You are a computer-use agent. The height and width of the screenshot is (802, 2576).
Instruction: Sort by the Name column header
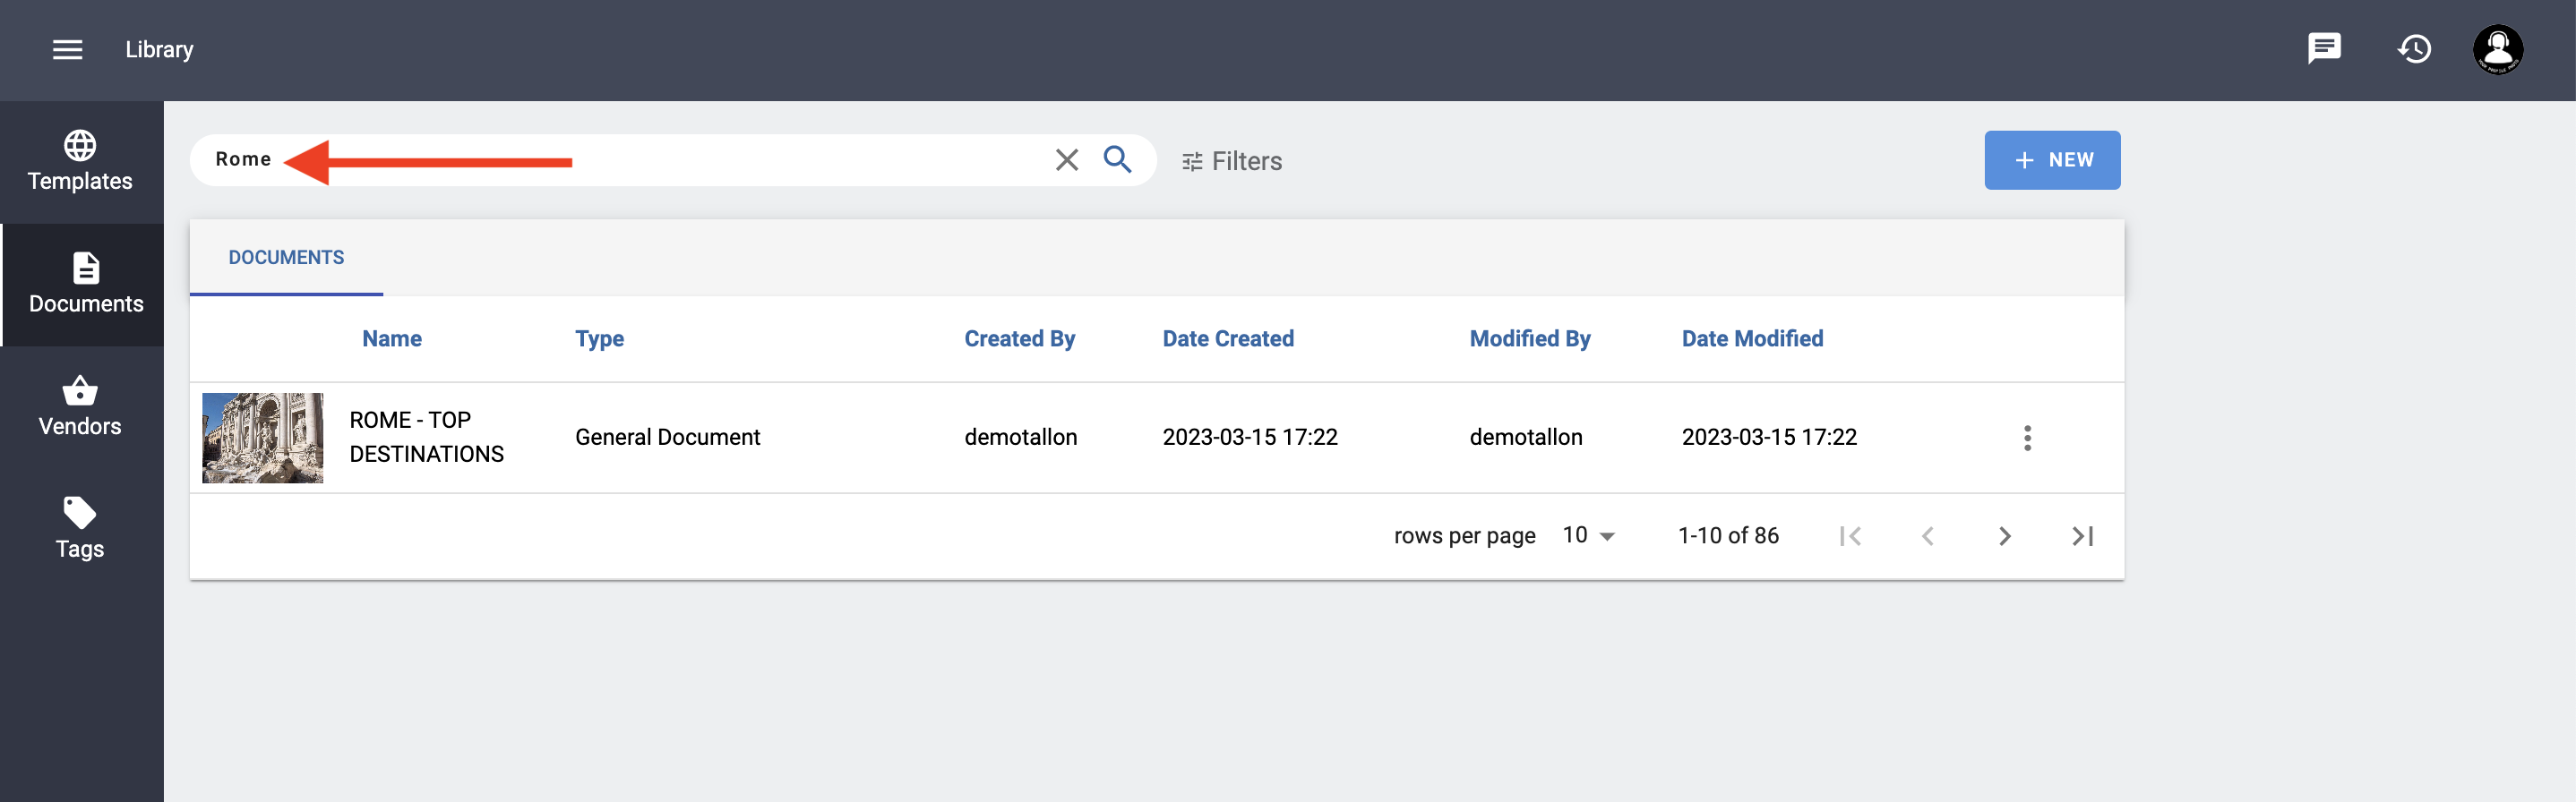pos(392,338)
